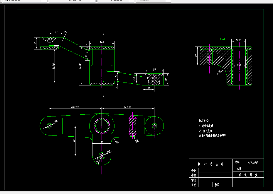The width and height of the screenshot is (273, 194).
Task: Click the empty cell next to "比例"
Action: point(253,169)
